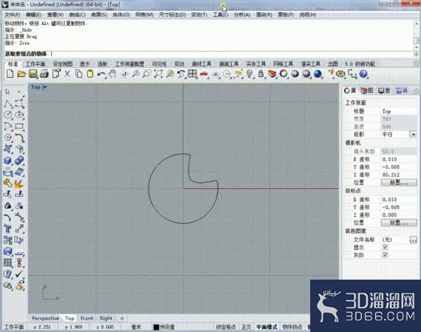421x332 pixels.
Task: Open the Top viewport title dropdown arrow
Action: point(45,87)
